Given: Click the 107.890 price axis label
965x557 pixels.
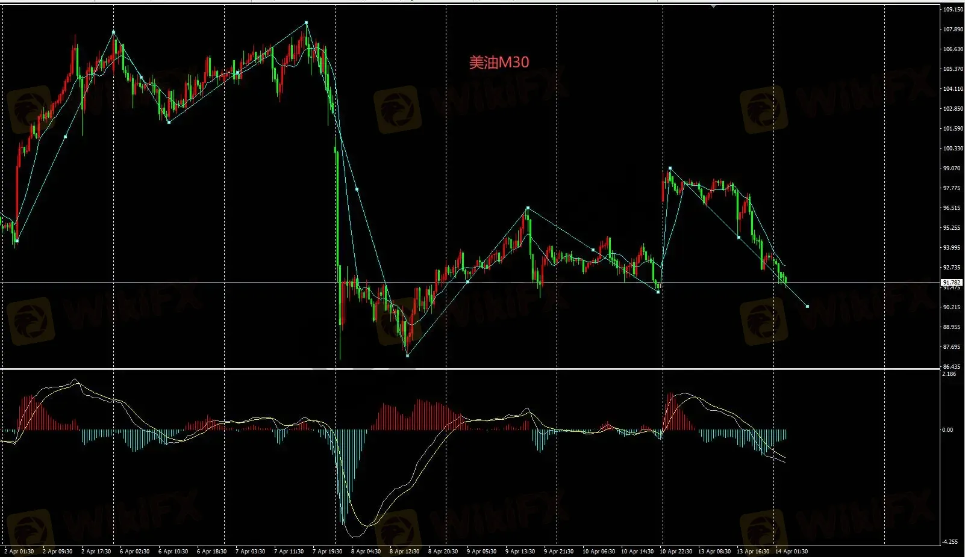Looking at the screenshot, I should coord(952,29).
